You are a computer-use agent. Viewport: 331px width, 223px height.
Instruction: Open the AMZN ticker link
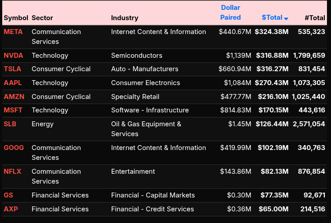coord(14,97)
